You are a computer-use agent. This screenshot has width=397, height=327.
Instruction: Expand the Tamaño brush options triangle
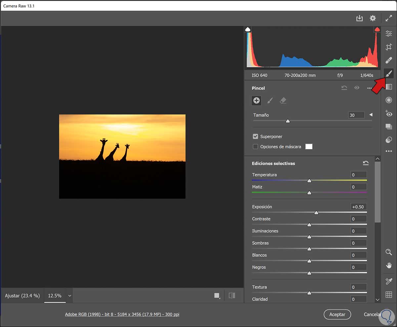tap(371, 115)
